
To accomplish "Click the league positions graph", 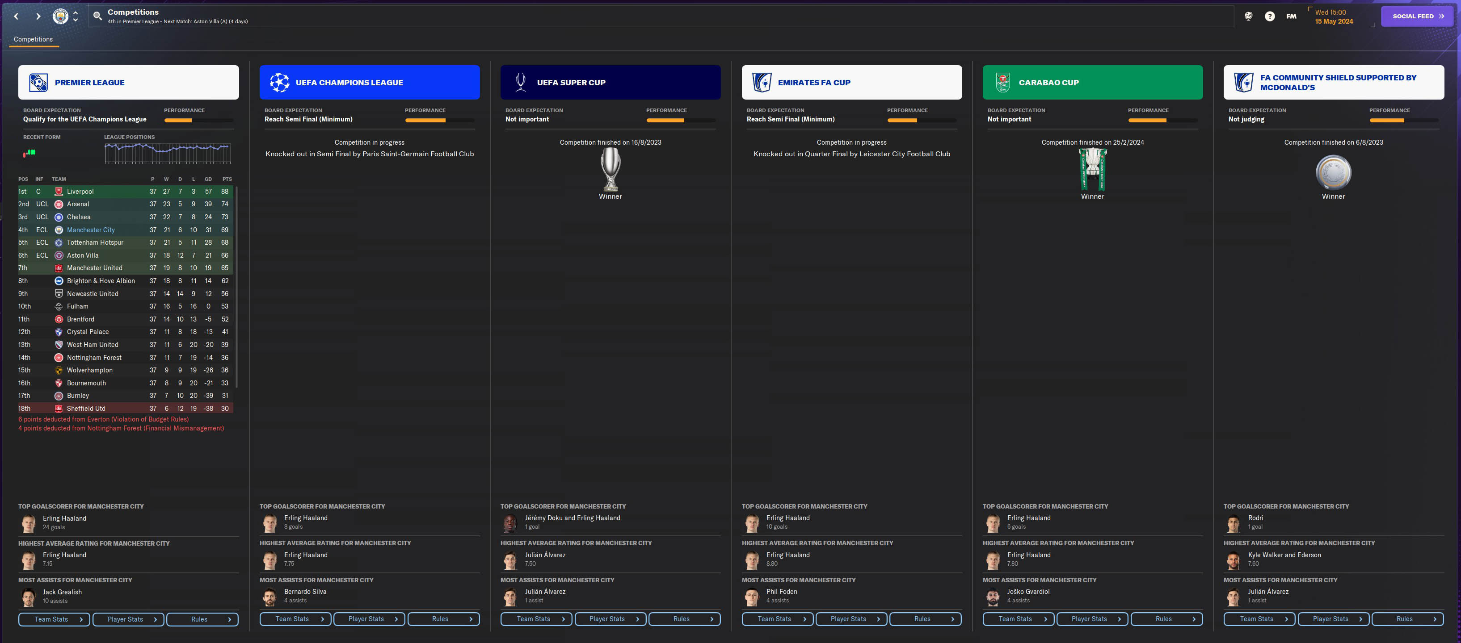I will (x=167, y=153).
